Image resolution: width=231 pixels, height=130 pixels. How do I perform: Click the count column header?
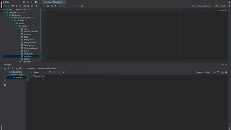(x=39, y=76)
